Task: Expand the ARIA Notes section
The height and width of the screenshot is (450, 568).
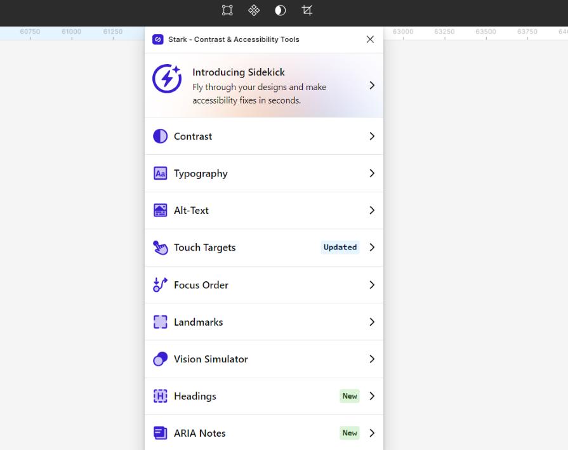Action: point(372,433)
